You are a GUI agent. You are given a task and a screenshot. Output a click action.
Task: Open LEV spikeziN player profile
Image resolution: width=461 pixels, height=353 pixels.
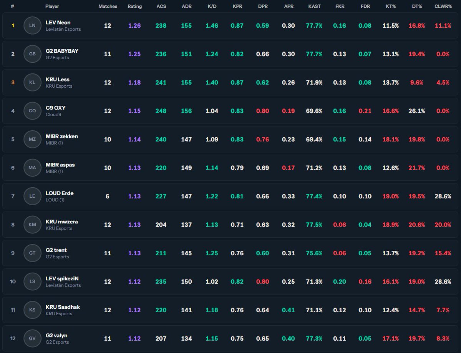pos(62,279)
